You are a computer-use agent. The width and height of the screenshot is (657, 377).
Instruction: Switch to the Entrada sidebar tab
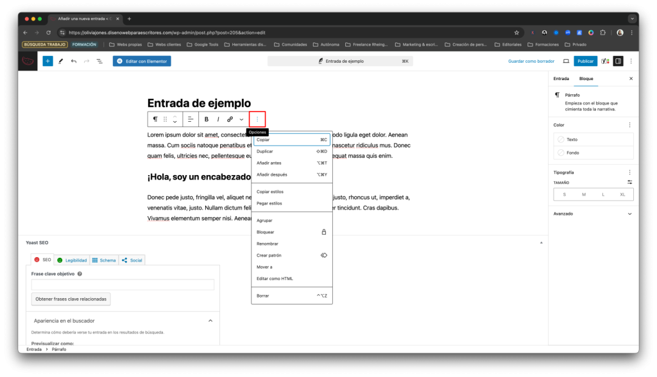(561, 78)
